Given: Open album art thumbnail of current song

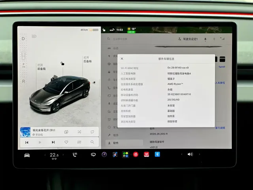Looking at the screenshot, I should click(x=25, y=132).
